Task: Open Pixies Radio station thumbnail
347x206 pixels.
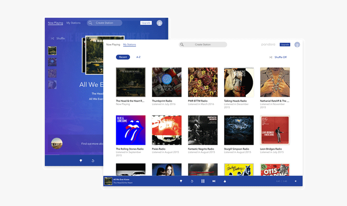Action: pos(167,130)
